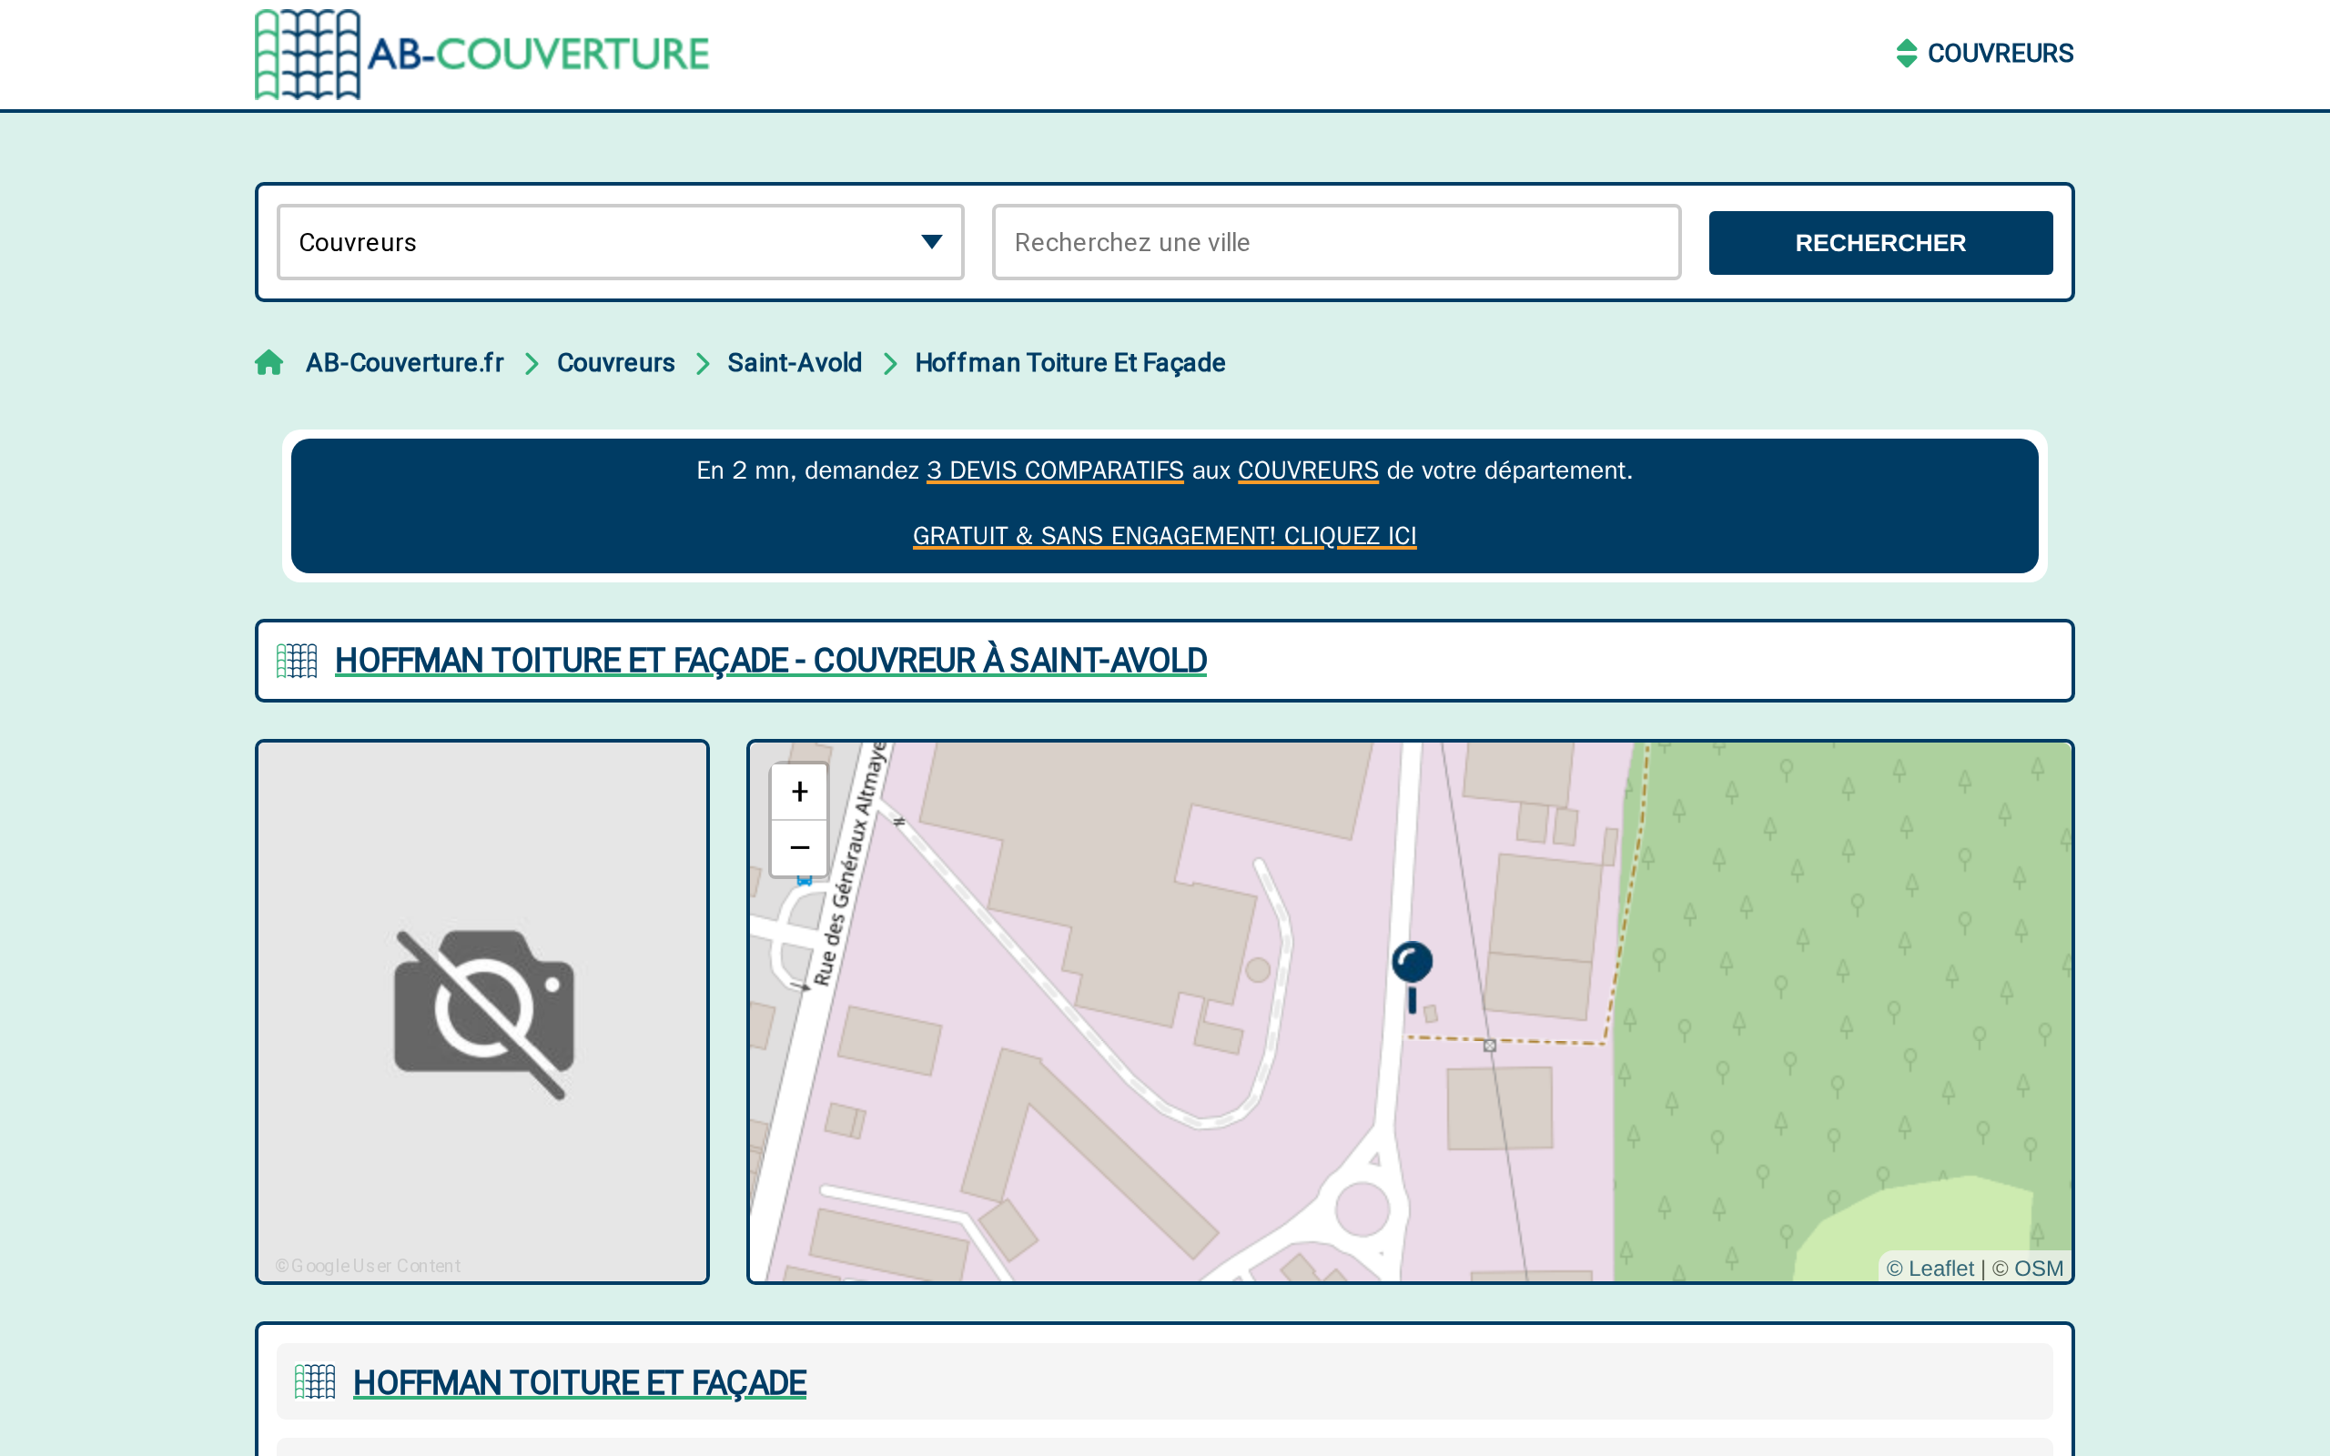Zoom in on the map

[x=799, y=793]
